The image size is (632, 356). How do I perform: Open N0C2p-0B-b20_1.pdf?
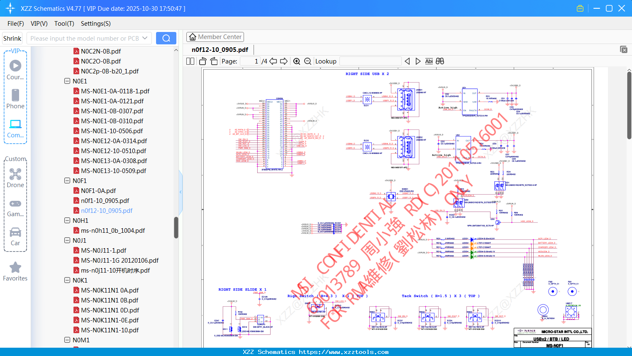coord(110,71)
